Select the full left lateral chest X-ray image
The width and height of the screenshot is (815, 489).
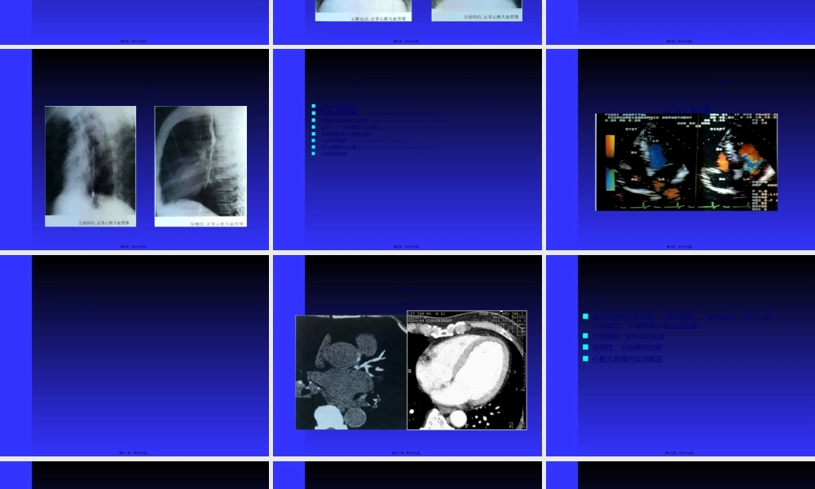click(200, 161)
